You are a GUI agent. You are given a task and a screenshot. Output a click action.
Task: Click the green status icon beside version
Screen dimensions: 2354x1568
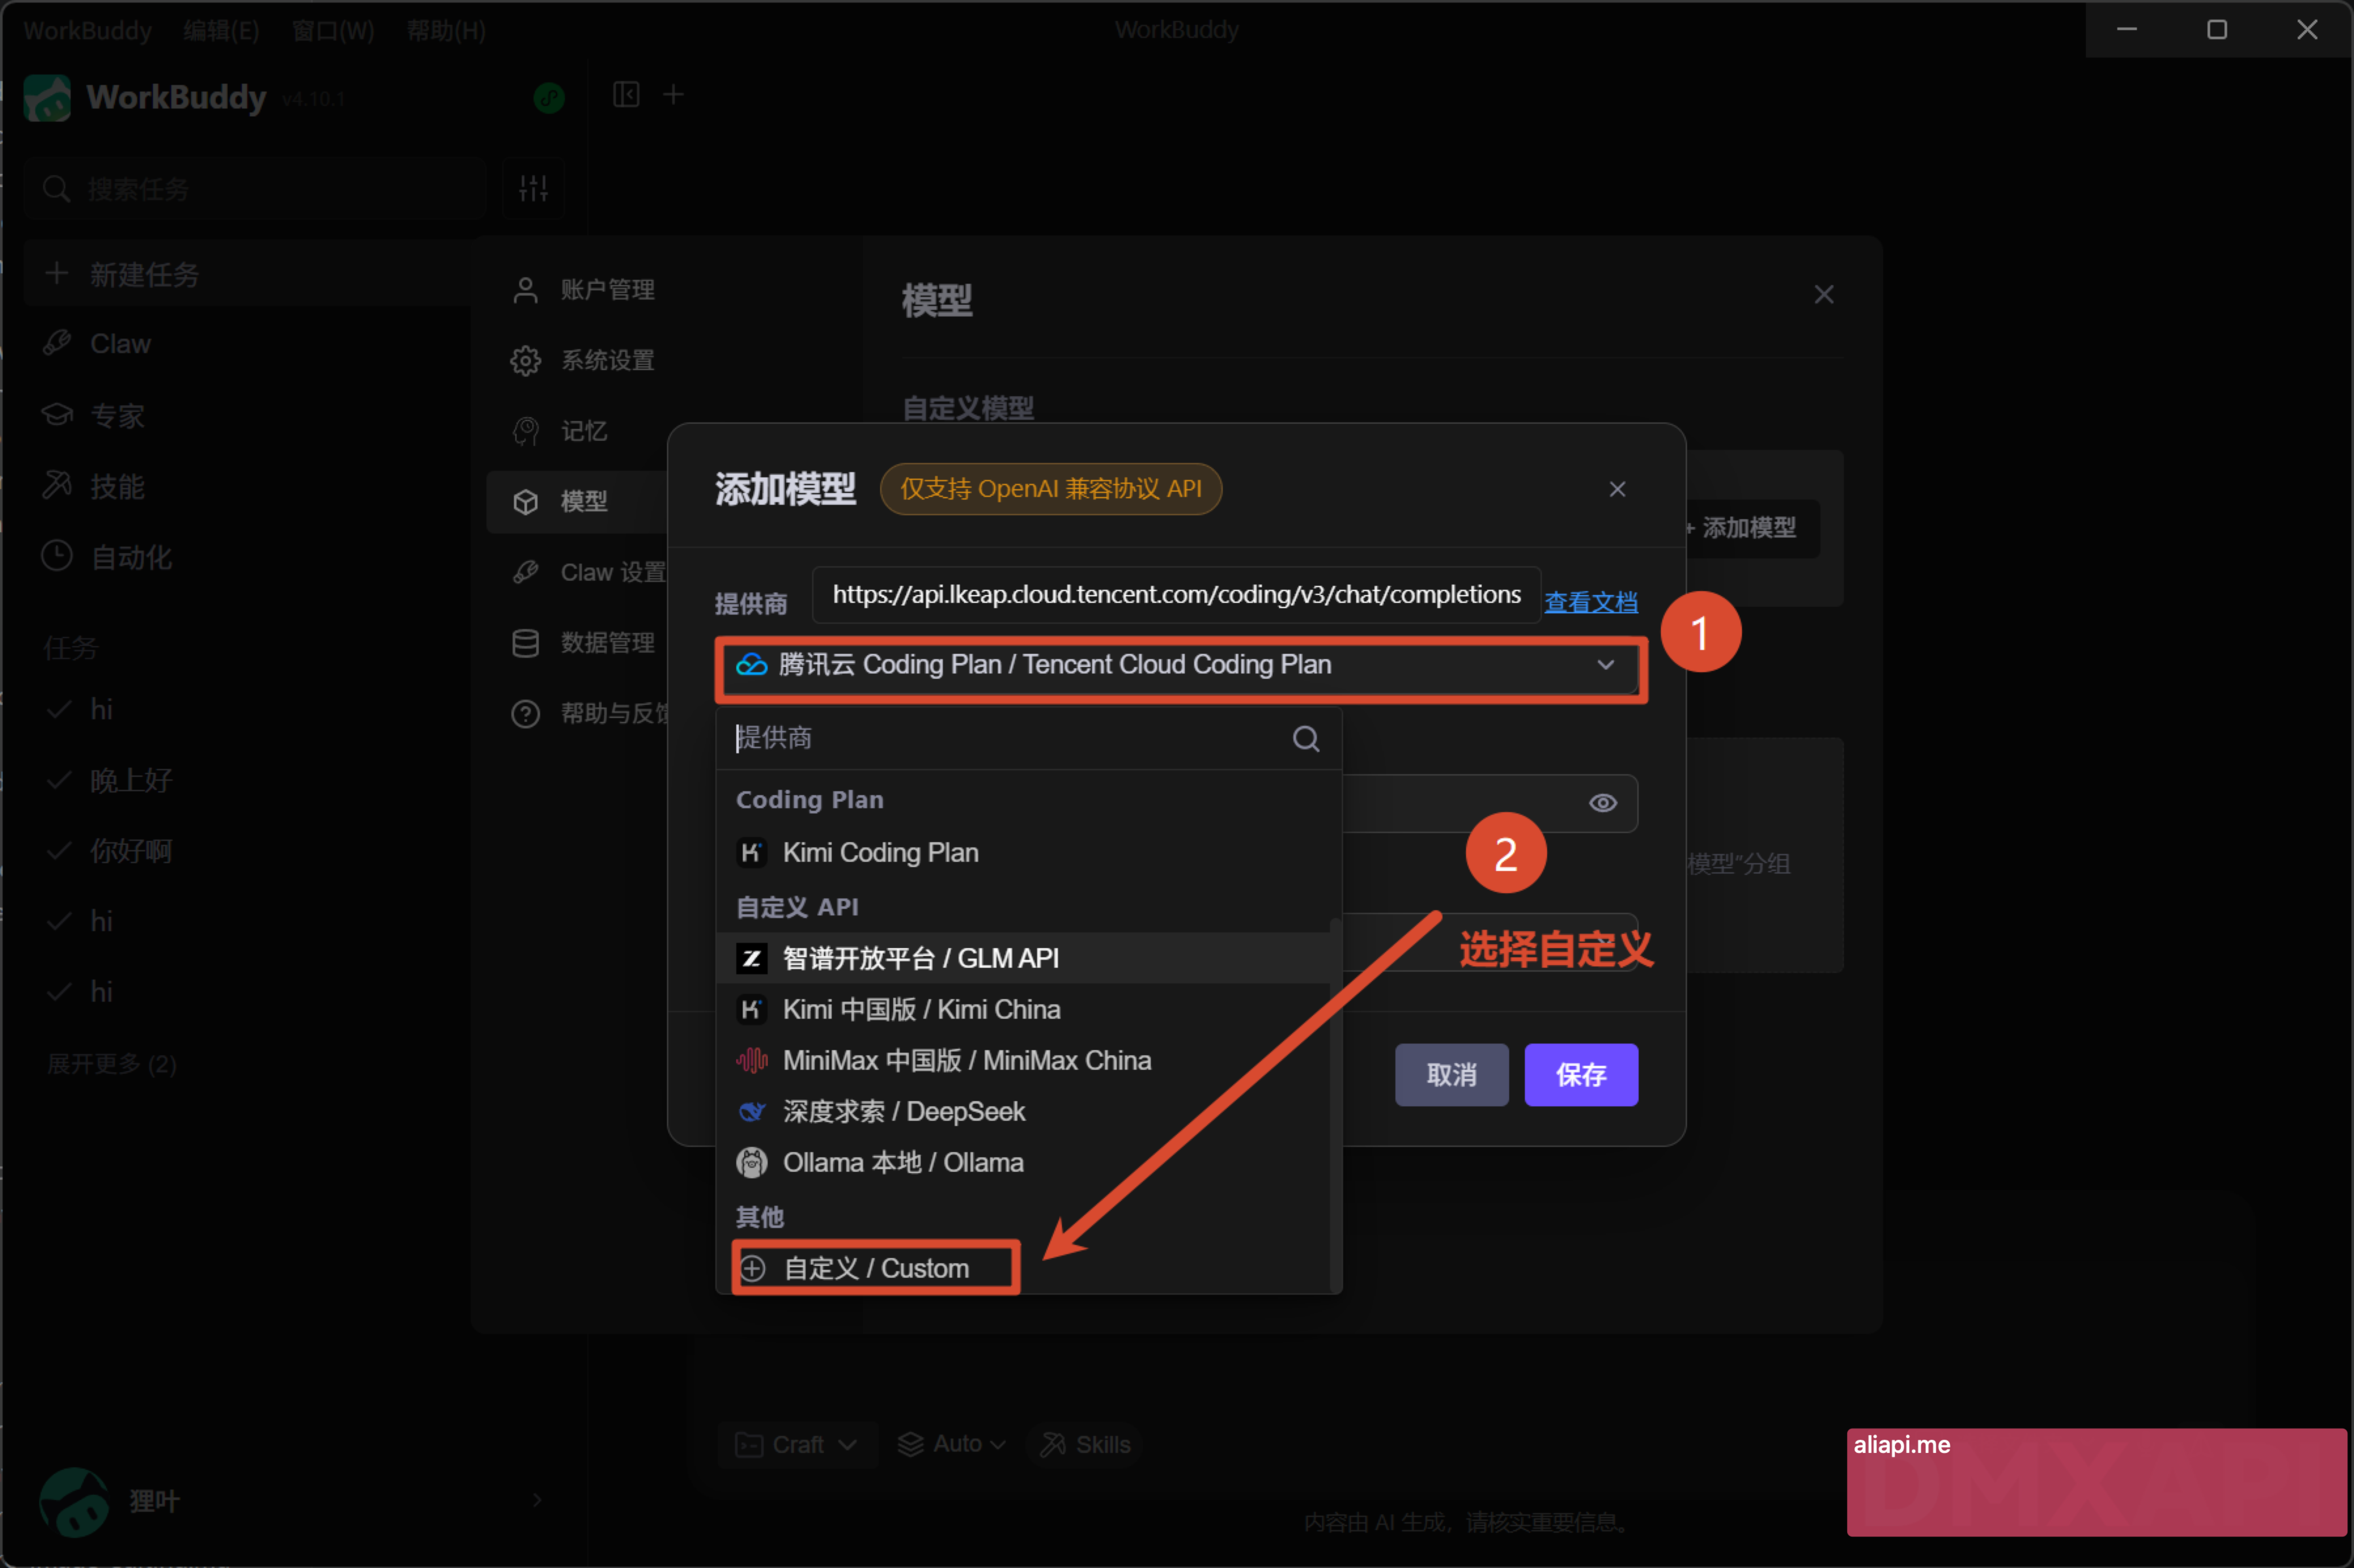click(x=549, y=98)
